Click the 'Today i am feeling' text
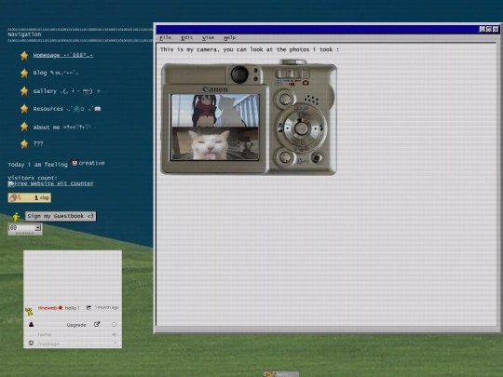This screenshot has height=377, width=503. click(37, 165)
